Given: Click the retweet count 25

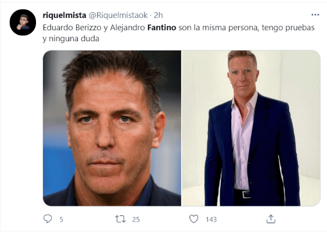Looking at the screenshot, I should pos(136,219).
